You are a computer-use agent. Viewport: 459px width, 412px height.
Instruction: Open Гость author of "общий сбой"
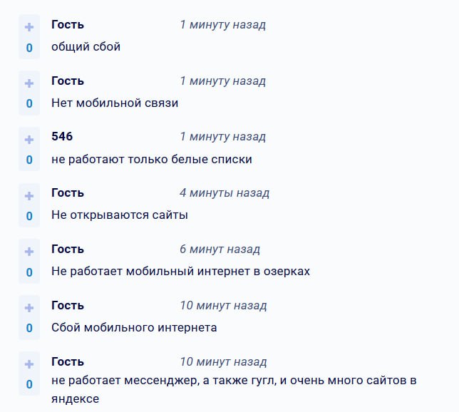coord(68,24)
